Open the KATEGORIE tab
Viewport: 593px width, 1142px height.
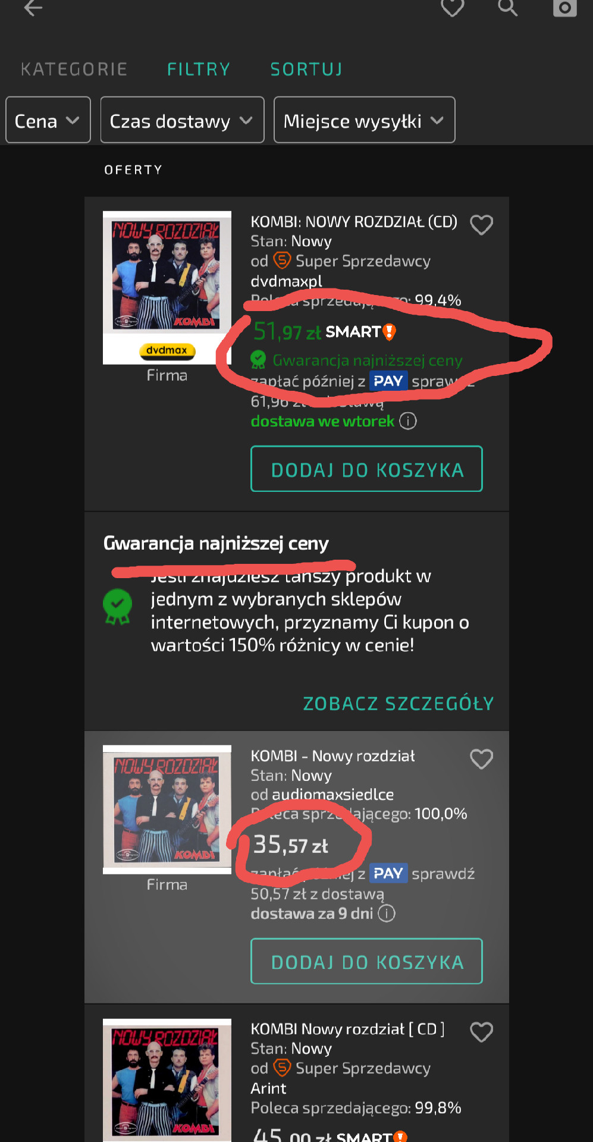[x=74, y=70]
